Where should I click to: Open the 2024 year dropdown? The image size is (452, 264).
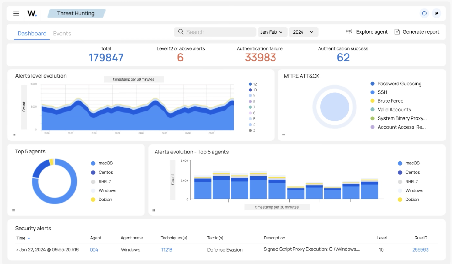point(303,32)
